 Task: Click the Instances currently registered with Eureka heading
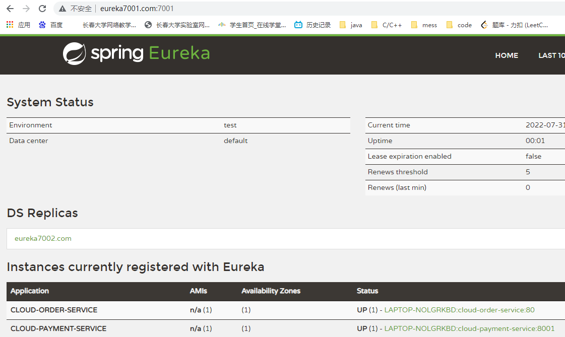pyautogui.click(x=136, y=267)
